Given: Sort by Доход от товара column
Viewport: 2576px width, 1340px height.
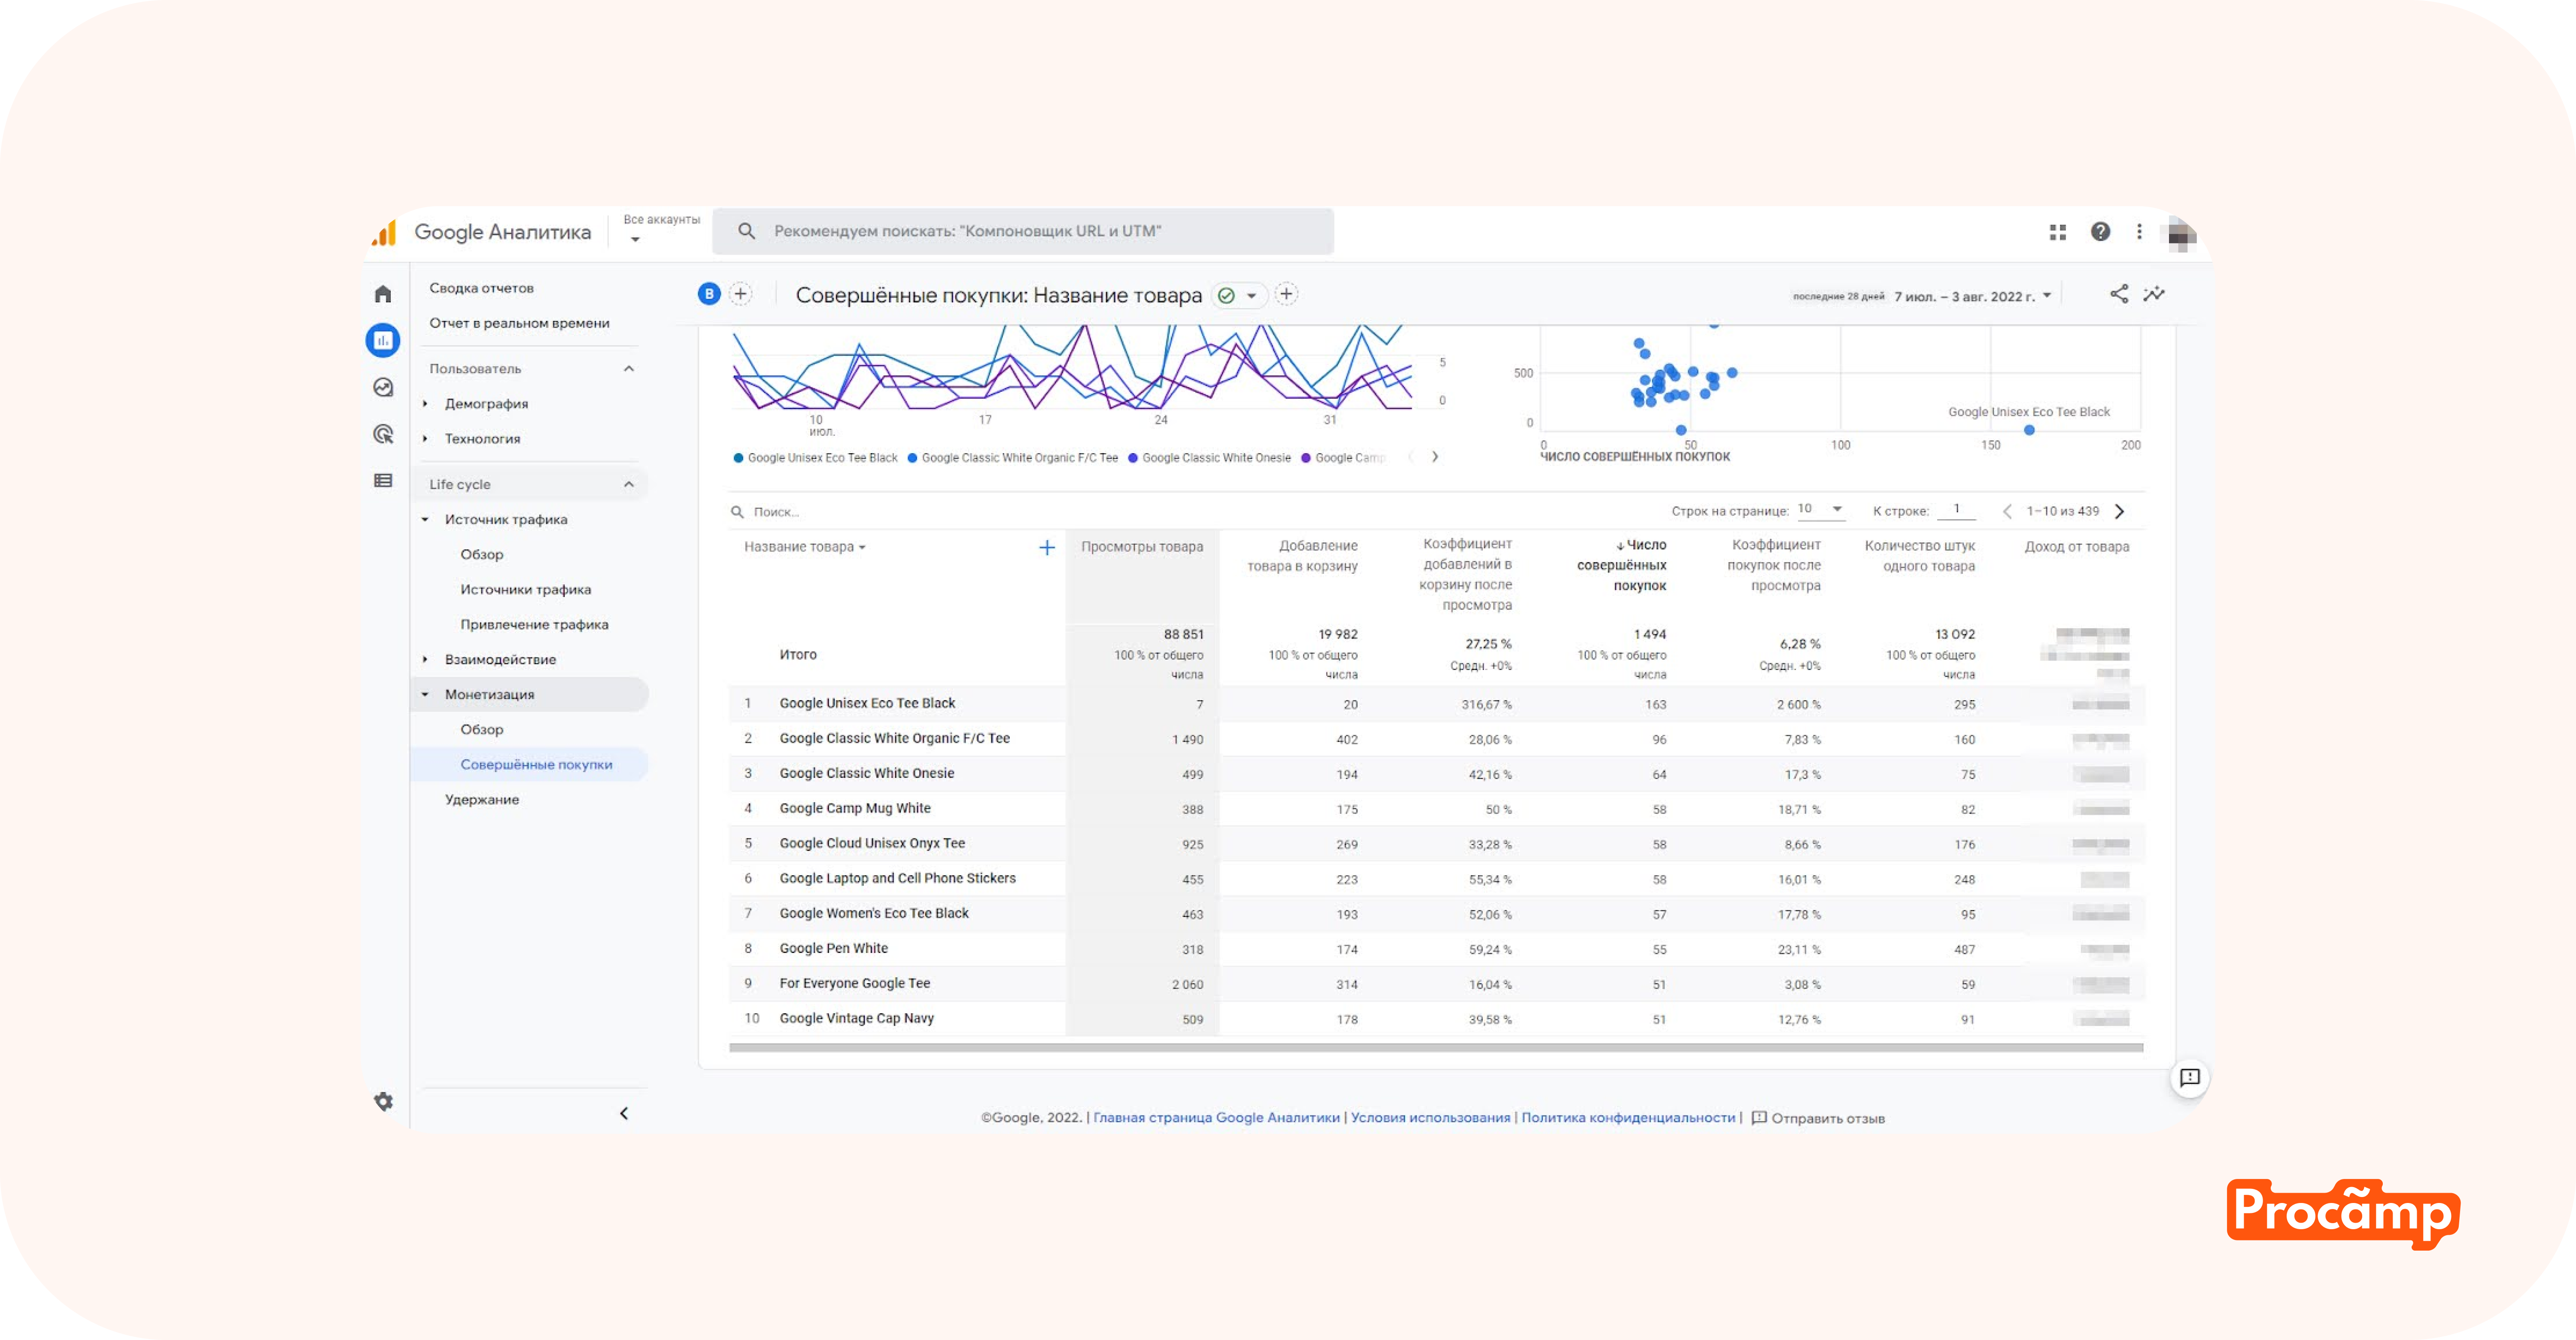Looking at the screenshot, I should pos(2077,547).
